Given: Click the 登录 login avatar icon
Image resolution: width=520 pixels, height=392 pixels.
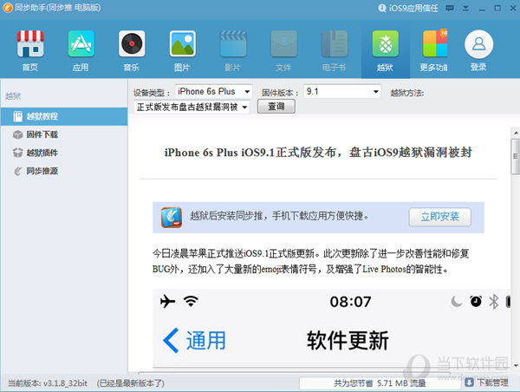Looking at the screenshot, I should [x=478, y=44].
